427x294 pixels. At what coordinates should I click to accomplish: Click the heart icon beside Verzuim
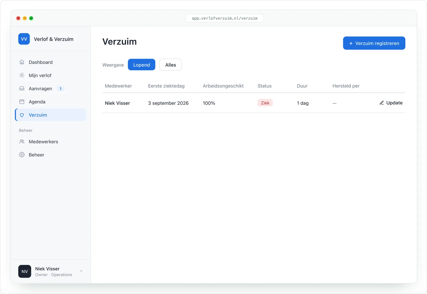click(x=22, y=115)
